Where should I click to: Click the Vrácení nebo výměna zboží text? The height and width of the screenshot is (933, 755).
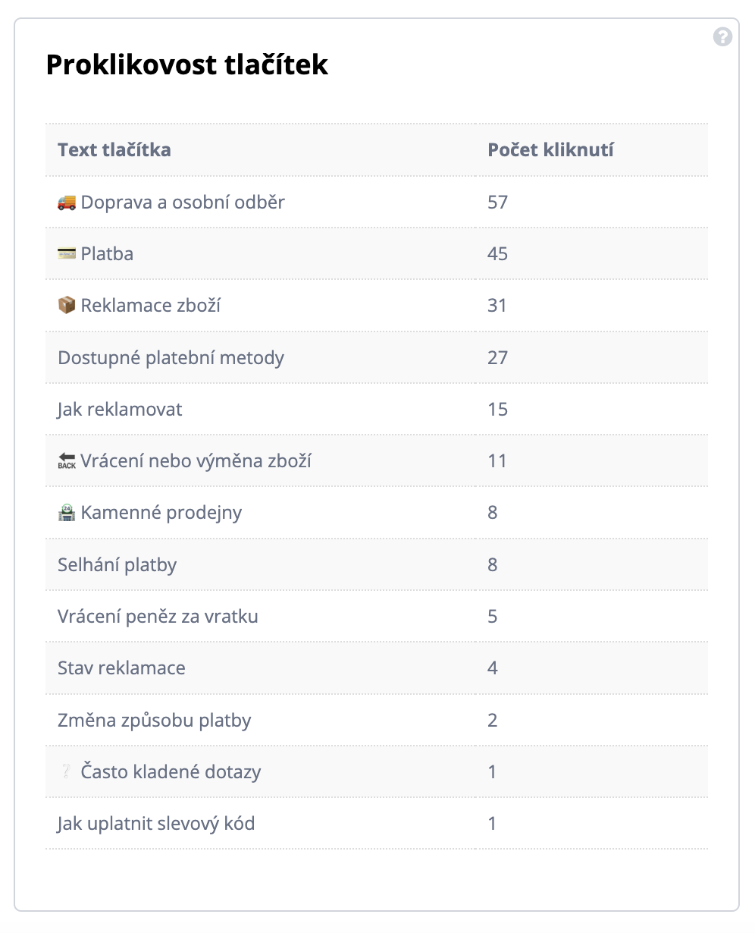point(196,460)
